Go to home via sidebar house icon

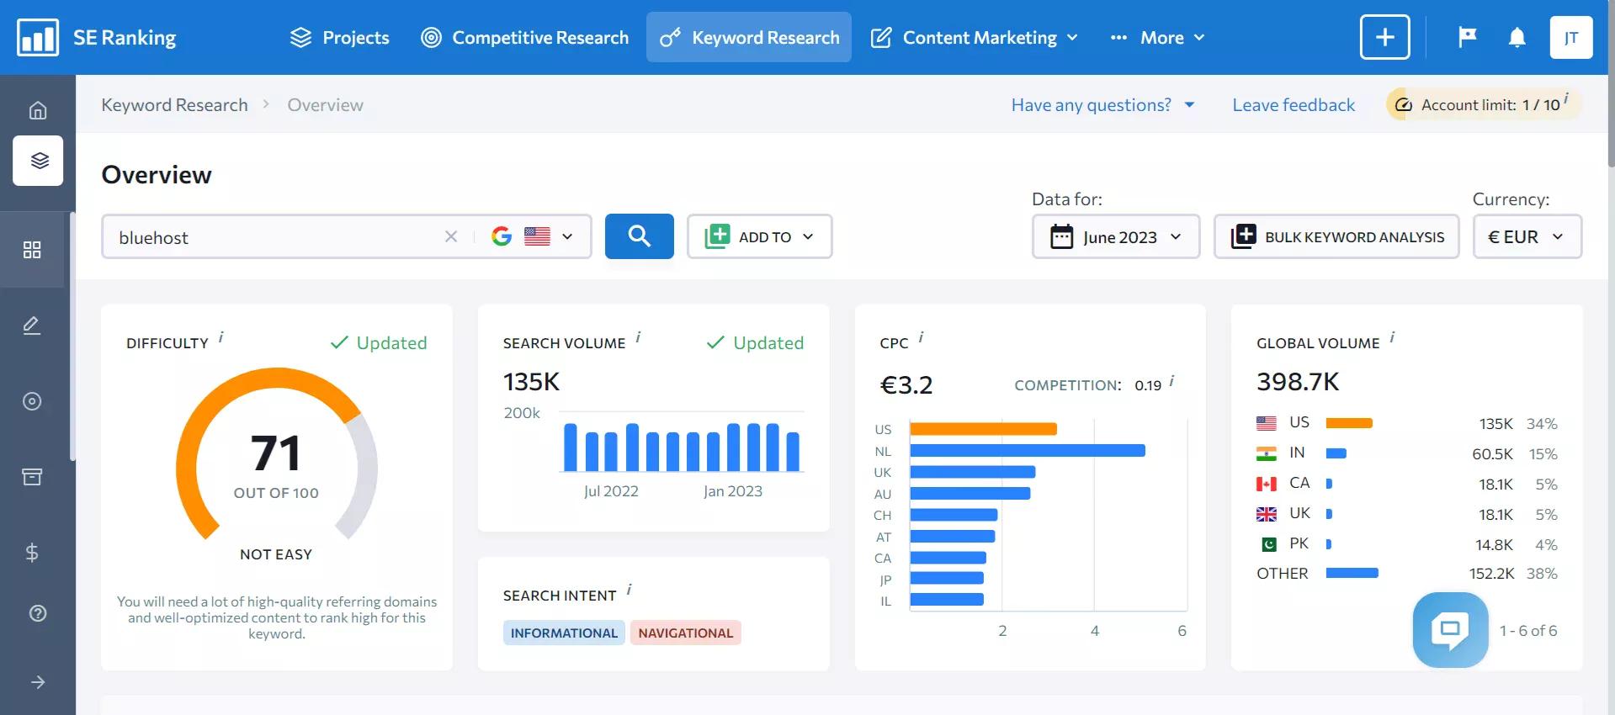pos(38,110)
